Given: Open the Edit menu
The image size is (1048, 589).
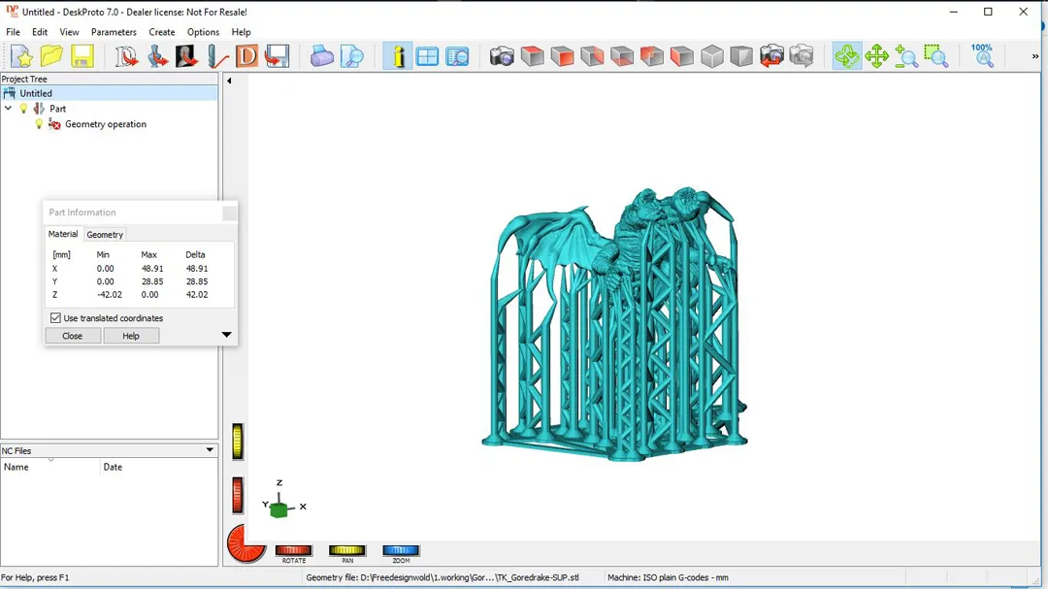Looking at the screenshot, I should [x=40, y=32].
